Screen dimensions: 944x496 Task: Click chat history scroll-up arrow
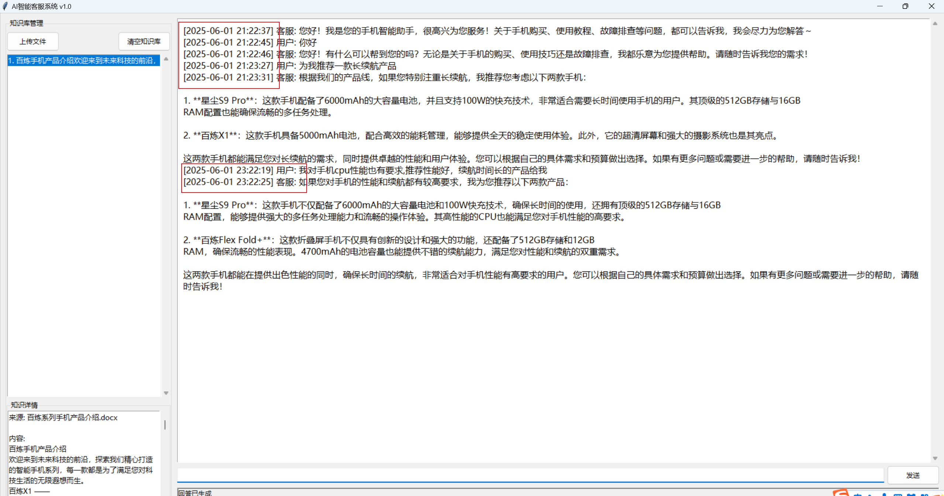point(935,24)
